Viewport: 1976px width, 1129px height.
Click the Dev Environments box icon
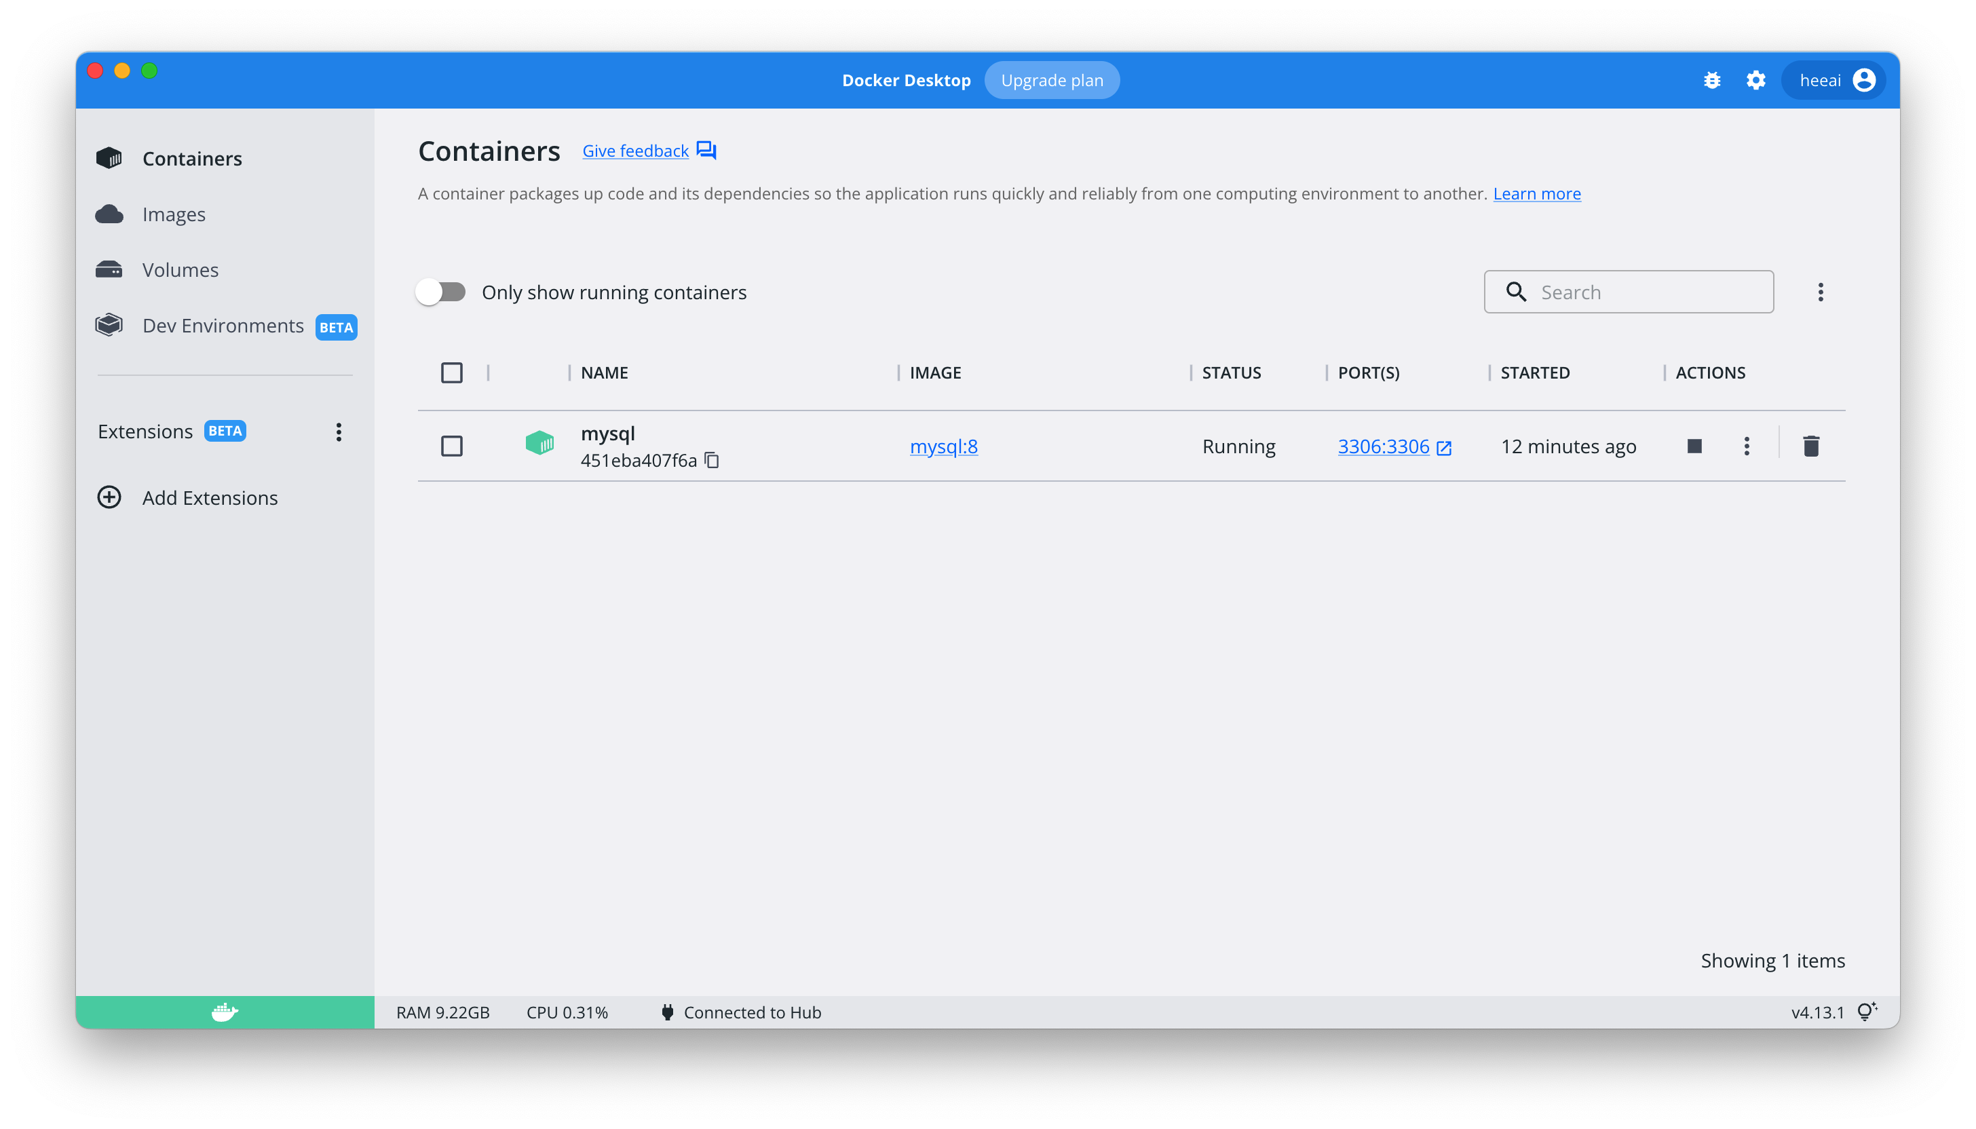pyautogui.click(x=109, y=326)
